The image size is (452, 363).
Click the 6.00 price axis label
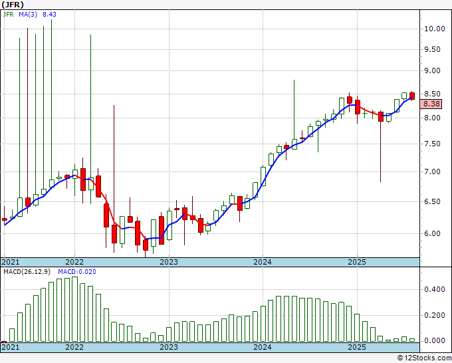432,233
